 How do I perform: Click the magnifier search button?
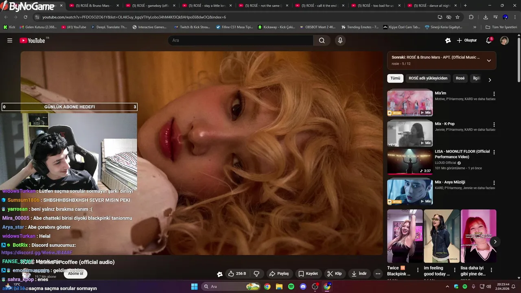(322, 40)
